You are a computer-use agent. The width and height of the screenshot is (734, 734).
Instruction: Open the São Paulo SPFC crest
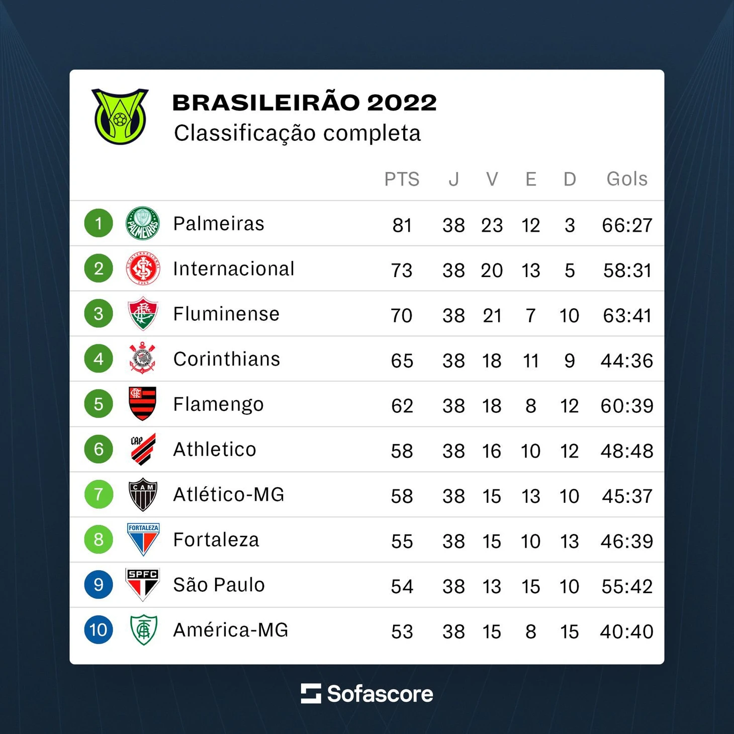(x=143, y=585)
